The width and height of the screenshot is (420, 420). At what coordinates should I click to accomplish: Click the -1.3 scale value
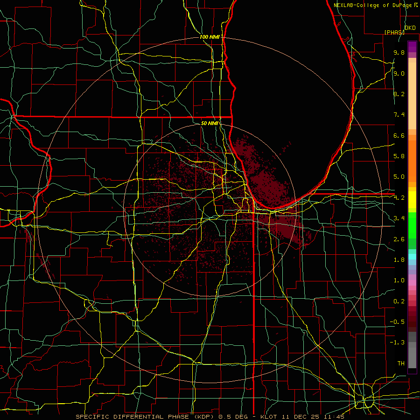(397, 343)
